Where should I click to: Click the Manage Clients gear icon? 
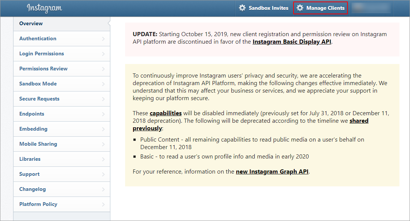(x=300, y=8)
